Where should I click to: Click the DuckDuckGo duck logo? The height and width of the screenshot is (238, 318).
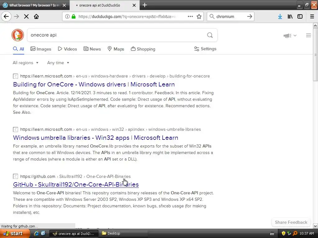(x=18, y=35)
